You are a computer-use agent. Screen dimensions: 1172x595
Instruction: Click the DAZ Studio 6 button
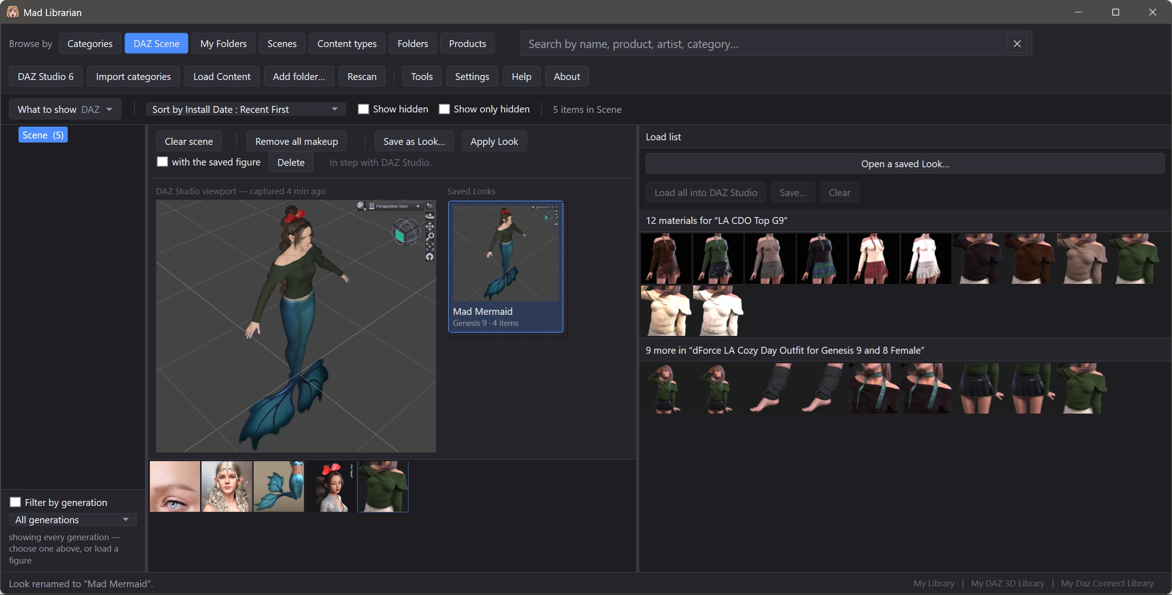pyautogui.click(x=46, y=76)
